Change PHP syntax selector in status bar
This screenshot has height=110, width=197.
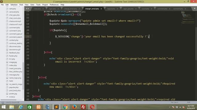(x=189, y=102)
